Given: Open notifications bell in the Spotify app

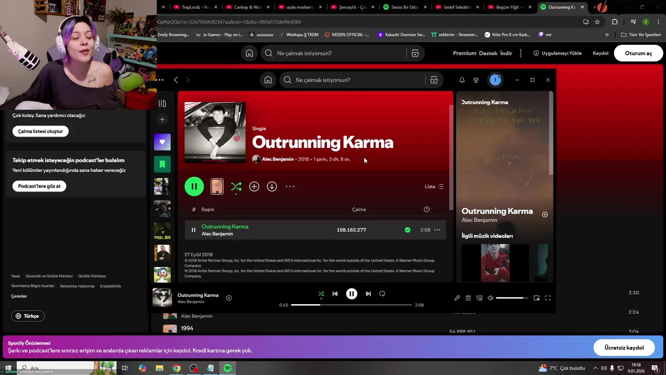Looking at the screenshot, I should click(x=462, y=80).
